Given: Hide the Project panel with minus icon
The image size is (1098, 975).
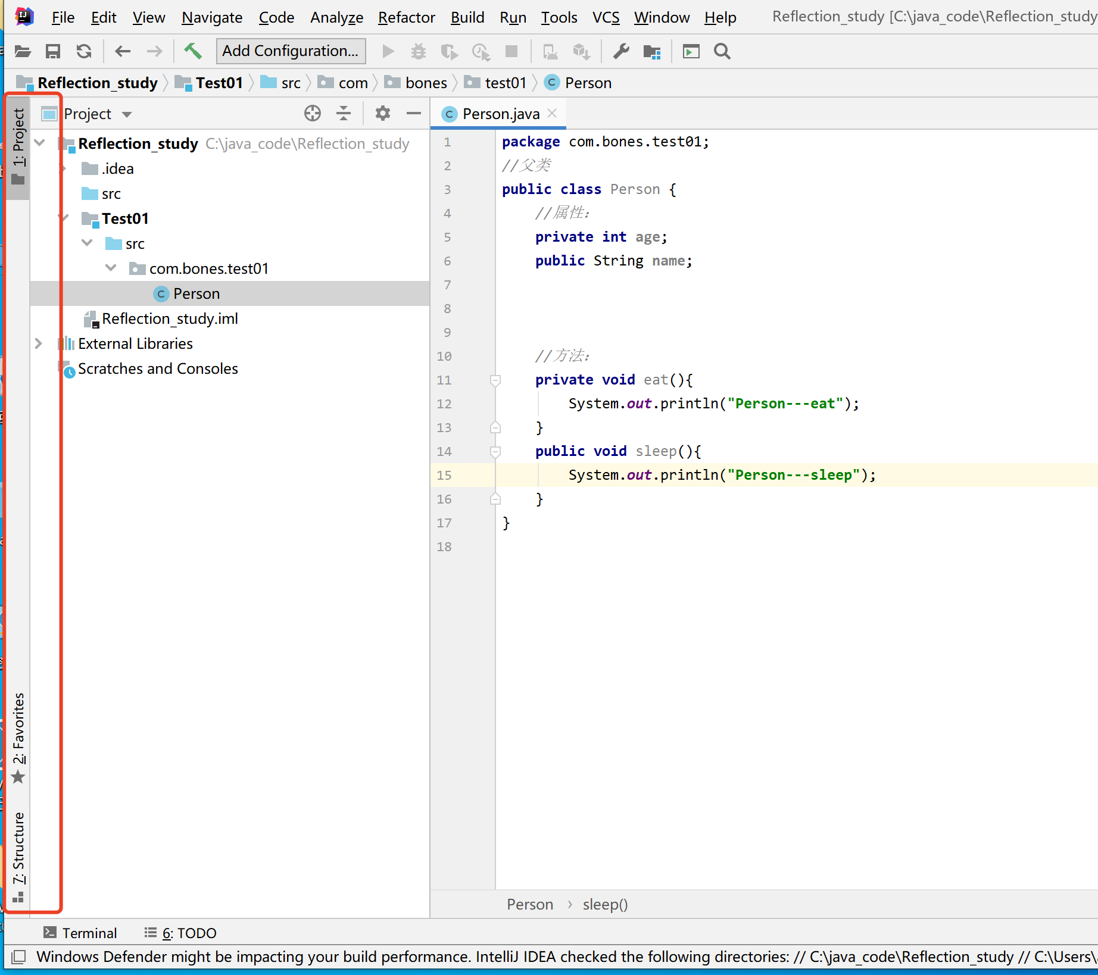Looking at the screenshot, I should point(414,113).
